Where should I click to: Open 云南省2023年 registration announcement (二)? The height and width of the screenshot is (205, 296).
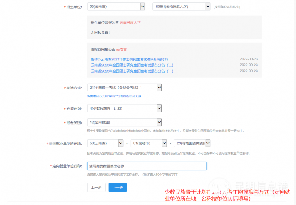[x=132, y=65]
